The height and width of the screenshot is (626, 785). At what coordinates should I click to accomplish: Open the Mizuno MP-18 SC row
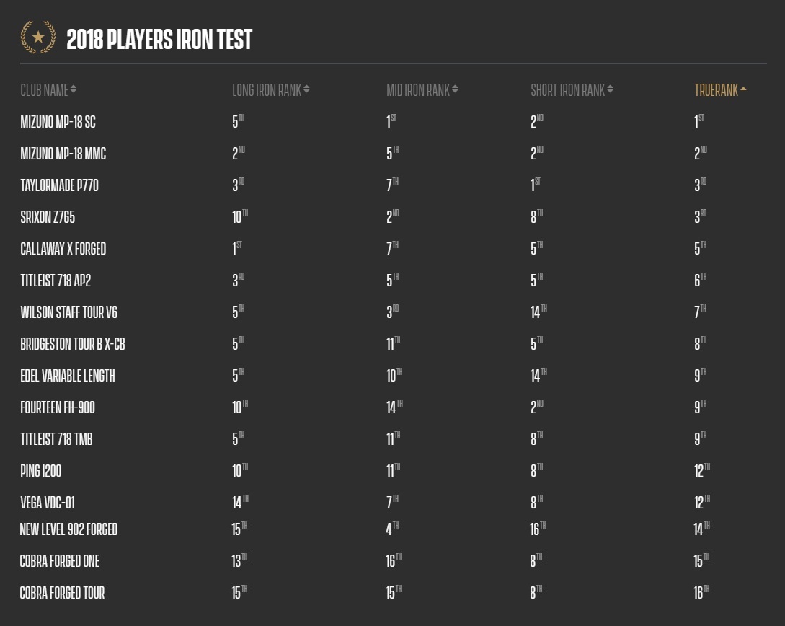point(393,122)
